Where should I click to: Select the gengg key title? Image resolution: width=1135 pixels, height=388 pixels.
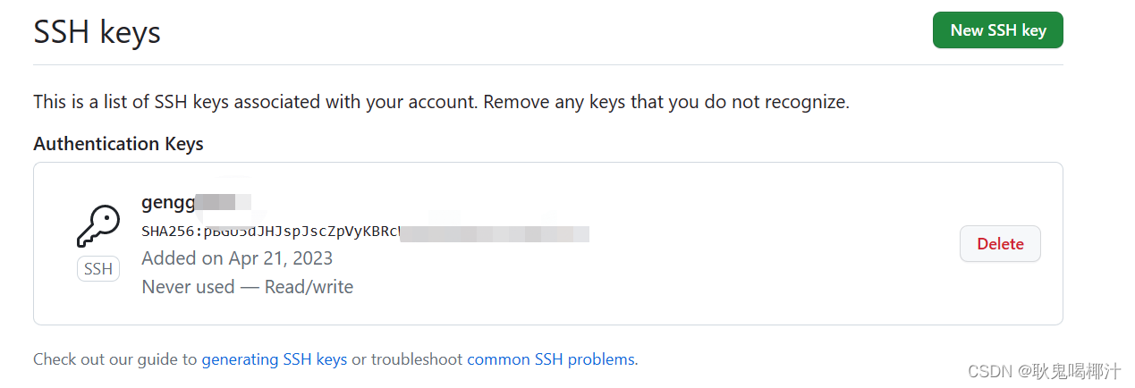click(196, 202)
